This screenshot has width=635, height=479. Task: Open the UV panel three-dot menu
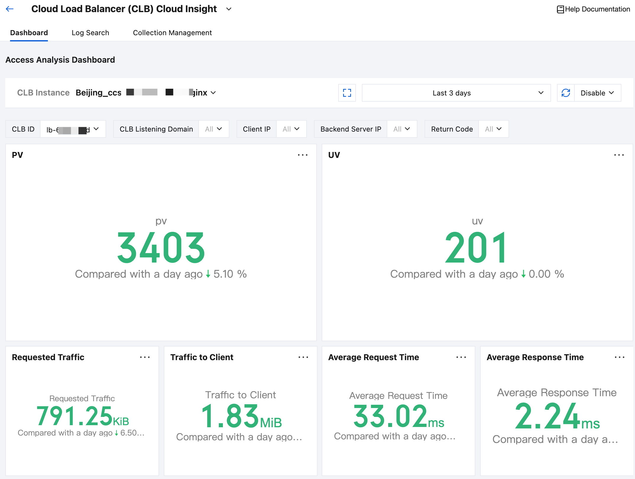click(619, 155)
